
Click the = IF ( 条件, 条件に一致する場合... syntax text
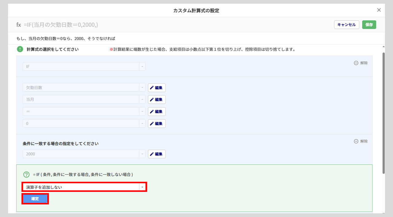coord(83,174)
